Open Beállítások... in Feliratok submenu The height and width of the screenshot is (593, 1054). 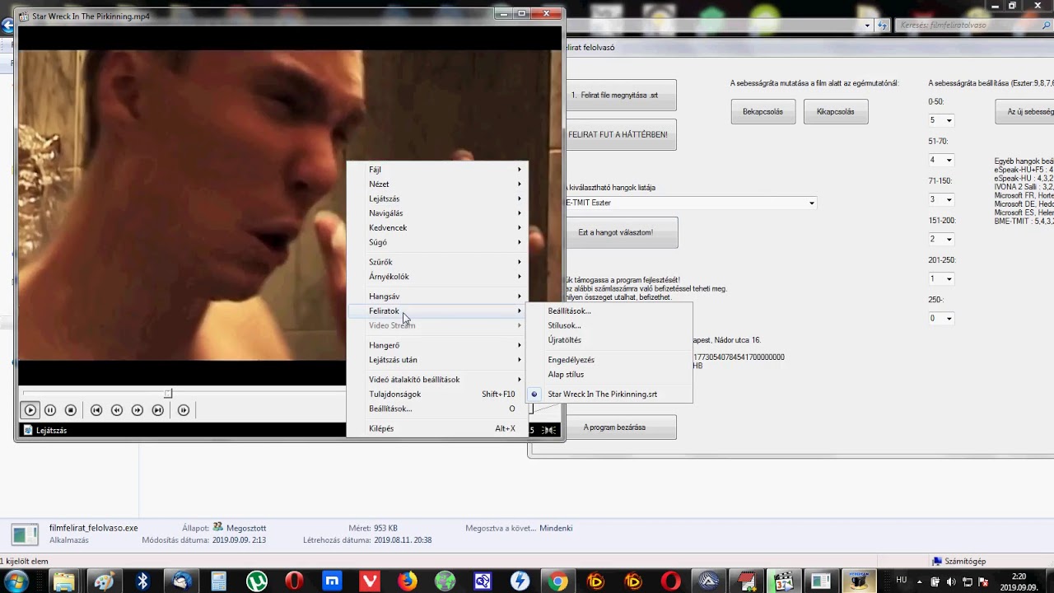[609, 311]
